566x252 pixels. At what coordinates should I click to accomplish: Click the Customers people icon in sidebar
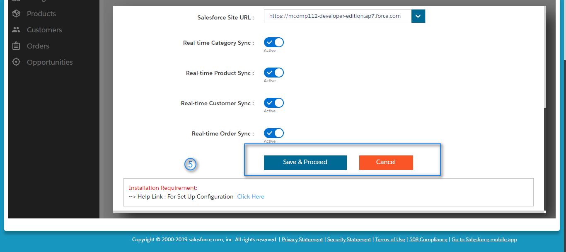pyautogui.click(x=16, y=30)
